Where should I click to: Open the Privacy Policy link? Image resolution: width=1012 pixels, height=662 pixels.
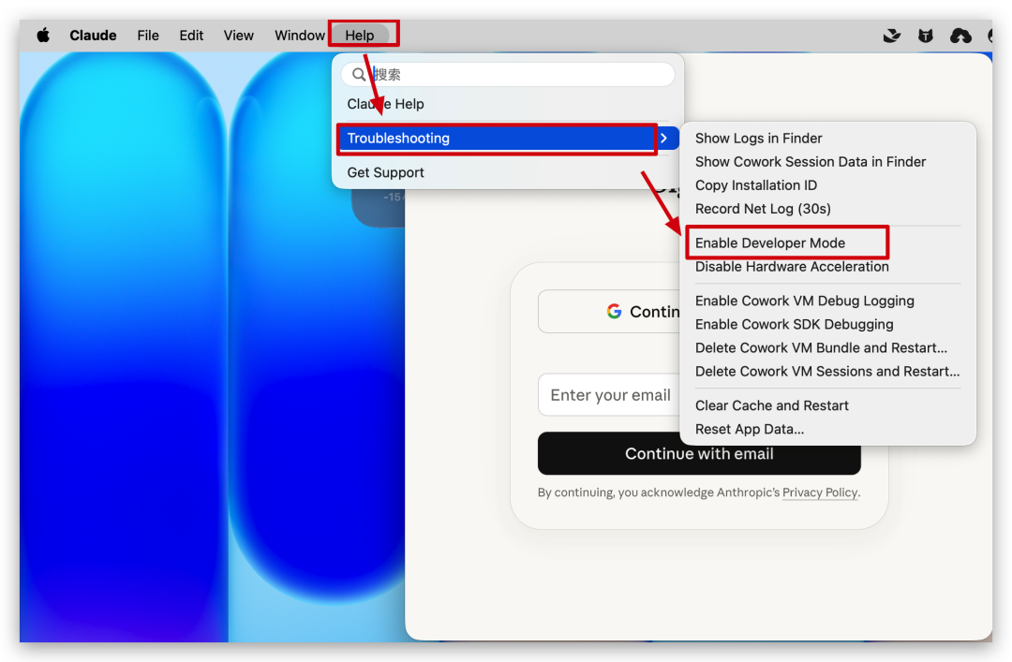820,493
